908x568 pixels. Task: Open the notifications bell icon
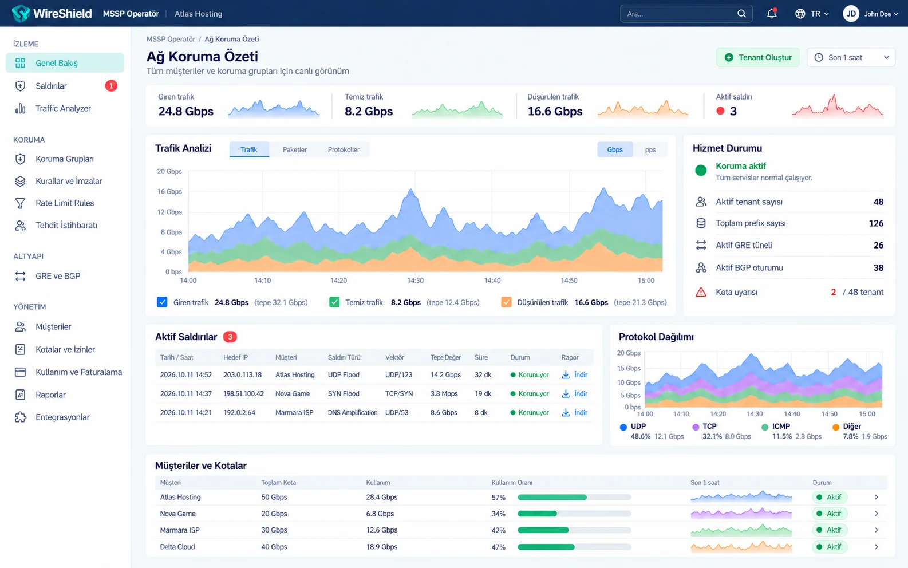tap(772, 14)
